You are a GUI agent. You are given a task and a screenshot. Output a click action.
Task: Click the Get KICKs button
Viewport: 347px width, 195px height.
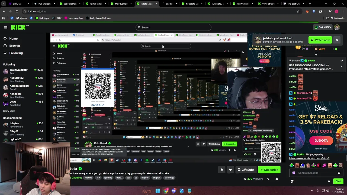point(323,27)
